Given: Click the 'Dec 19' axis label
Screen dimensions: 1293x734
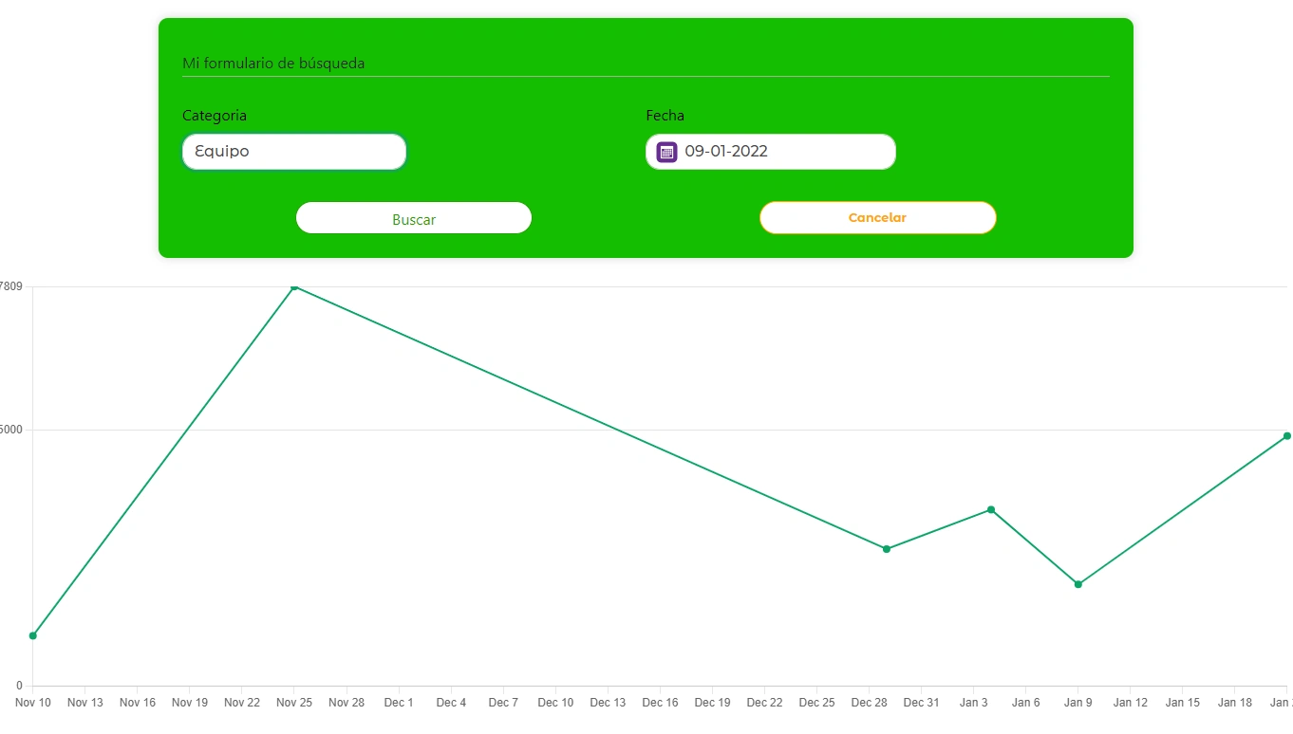Looking at the screenshot, I should tap(712, 703).
